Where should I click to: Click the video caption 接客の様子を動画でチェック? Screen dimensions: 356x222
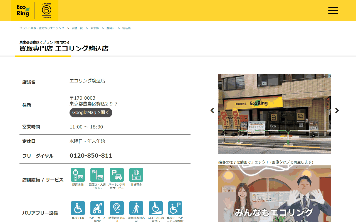click(266, 162)
